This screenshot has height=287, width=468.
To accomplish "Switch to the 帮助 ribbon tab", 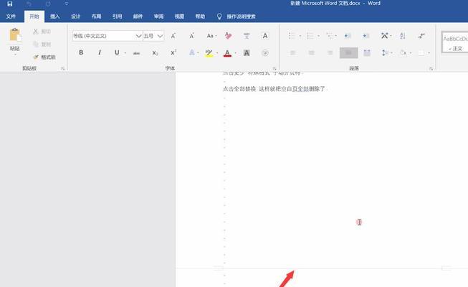I will click(x=200, y=17).
